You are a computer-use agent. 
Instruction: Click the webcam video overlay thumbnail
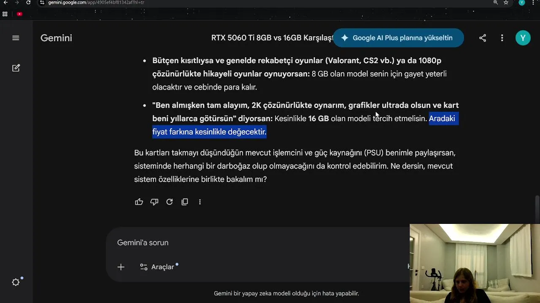(x=475, y=263)
